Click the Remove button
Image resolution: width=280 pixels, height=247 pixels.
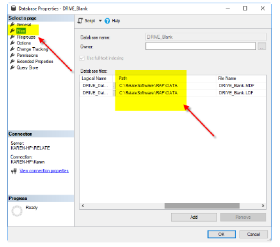243,217
